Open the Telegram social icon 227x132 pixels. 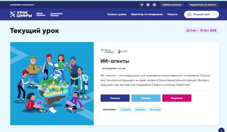(142, 5)
